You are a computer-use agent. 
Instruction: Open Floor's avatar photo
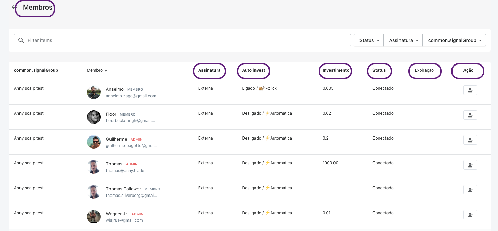(94, 117)
